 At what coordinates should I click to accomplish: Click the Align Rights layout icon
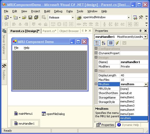(26, 24)
